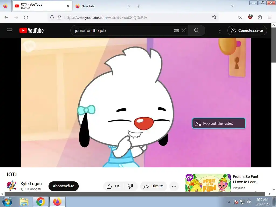Open the Fruit Is So Fun video title
This screenshot has height=207, width=276.
pyautogui.click(x=245, y=179)
